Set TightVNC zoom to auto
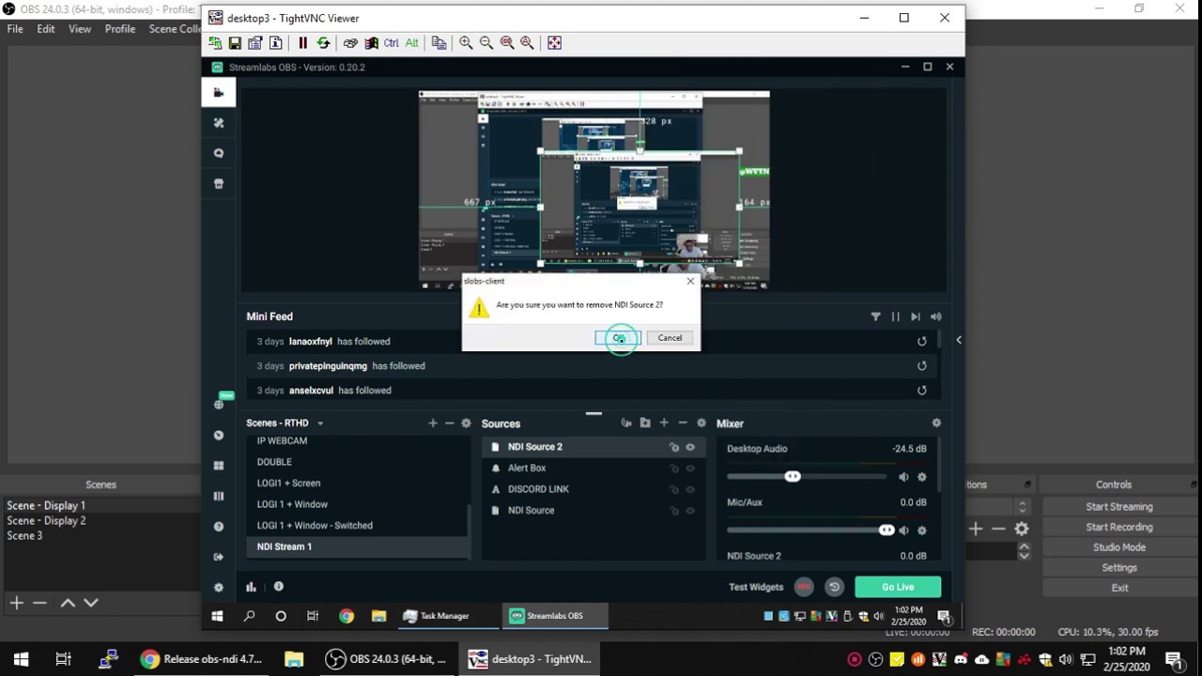The image size is (1202, 676). 527,42
